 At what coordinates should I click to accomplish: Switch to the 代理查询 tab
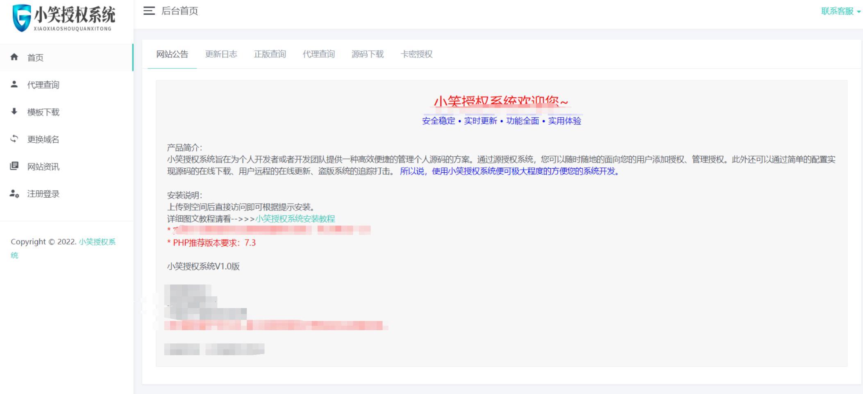tap(319, 54)
